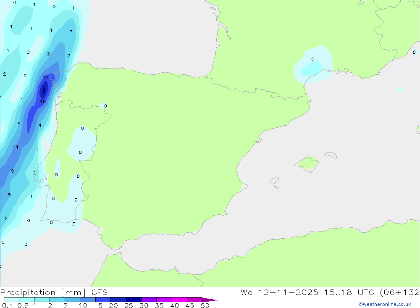Click the legend label '0.5'
The height and width of the screenshot is (308, 420).
23,305
